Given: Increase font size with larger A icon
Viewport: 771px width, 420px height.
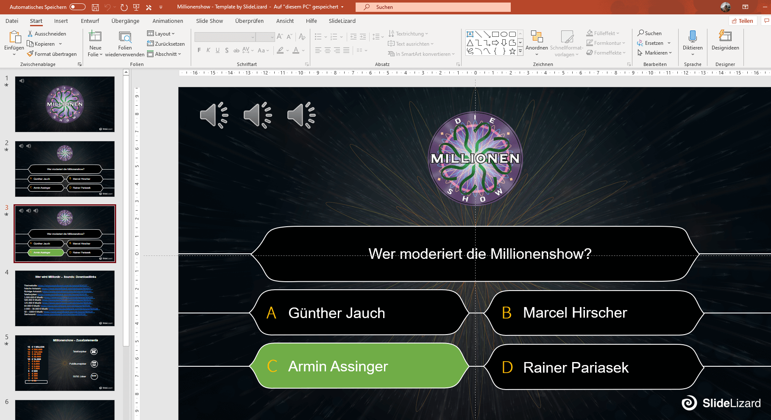Looking at the screenshot, I should pos(280,37).
